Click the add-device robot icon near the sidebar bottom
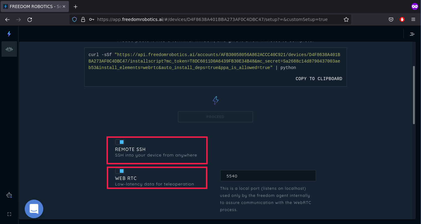Screen dimensions: 421x224 9,195
